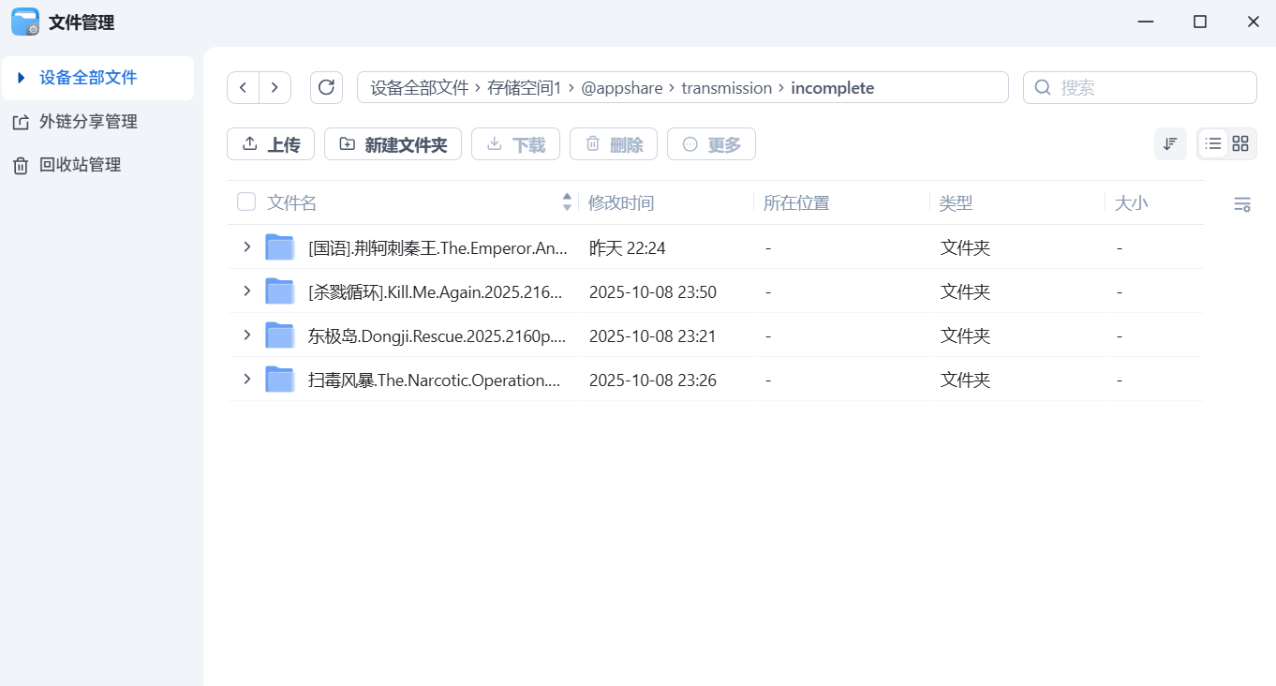Viewport: 1276px width, 686px height.
Task: Open the sort order options
Action: (x=1170, y=143)
